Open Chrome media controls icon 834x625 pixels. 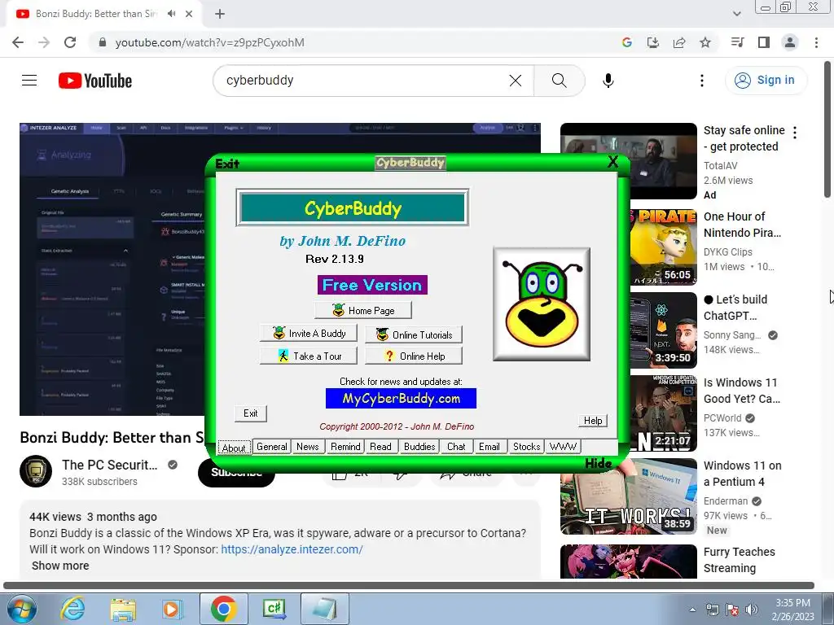[x=737, y=42]
